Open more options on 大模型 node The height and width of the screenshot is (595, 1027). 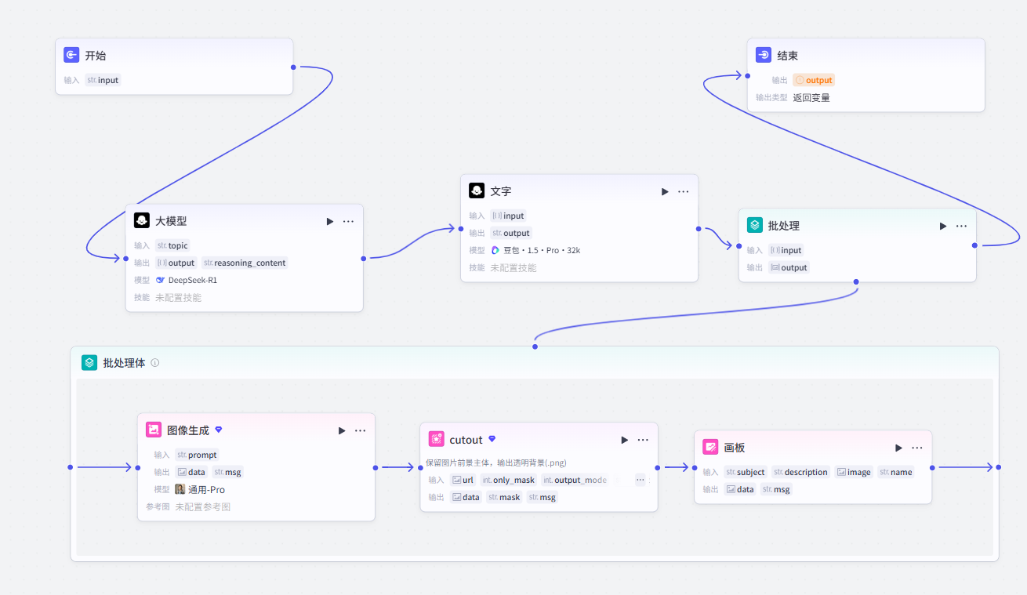click(x=348, y=221)
